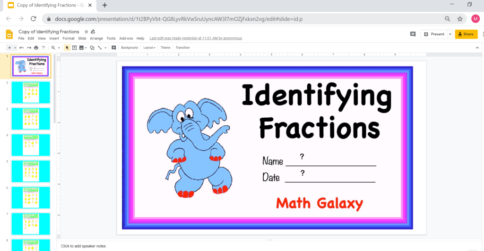Open the insert image dropdown arrow

tap(86, 48)
